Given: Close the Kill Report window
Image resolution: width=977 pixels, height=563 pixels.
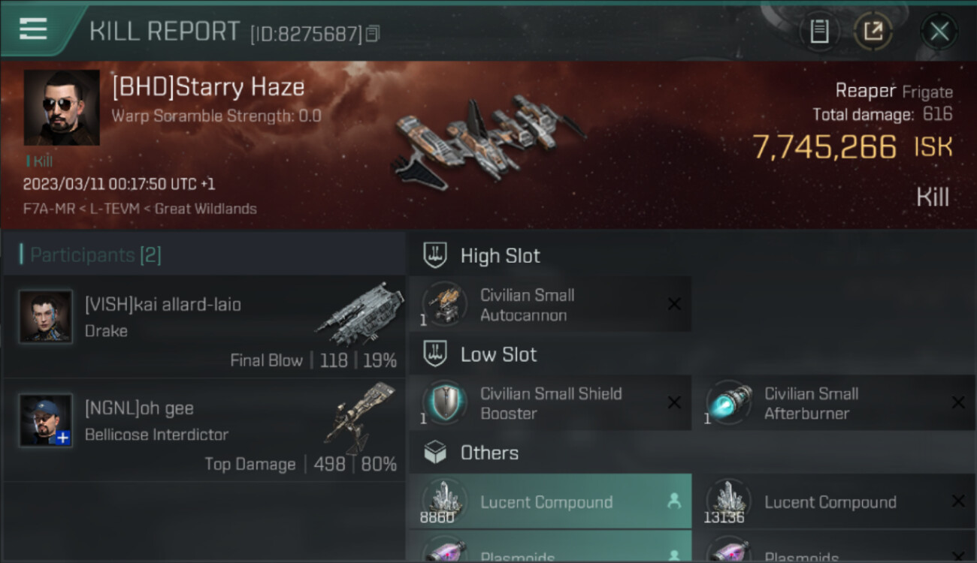Looking at the screenshot, I should tap(939, 32).
